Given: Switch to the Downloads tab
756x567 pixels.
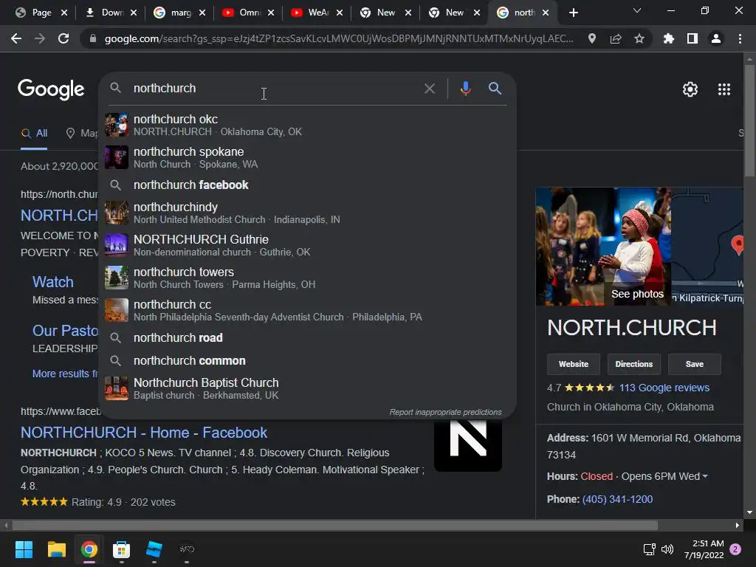Looking at the screenshot, I should (112, 13).
